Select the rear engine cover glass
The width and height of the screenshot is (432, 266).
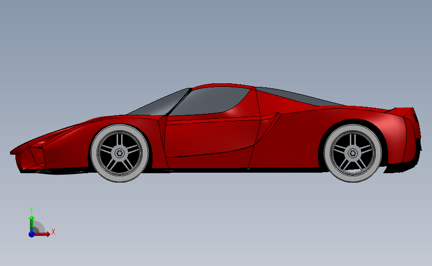pyautogui.click(x=297, y=96)
